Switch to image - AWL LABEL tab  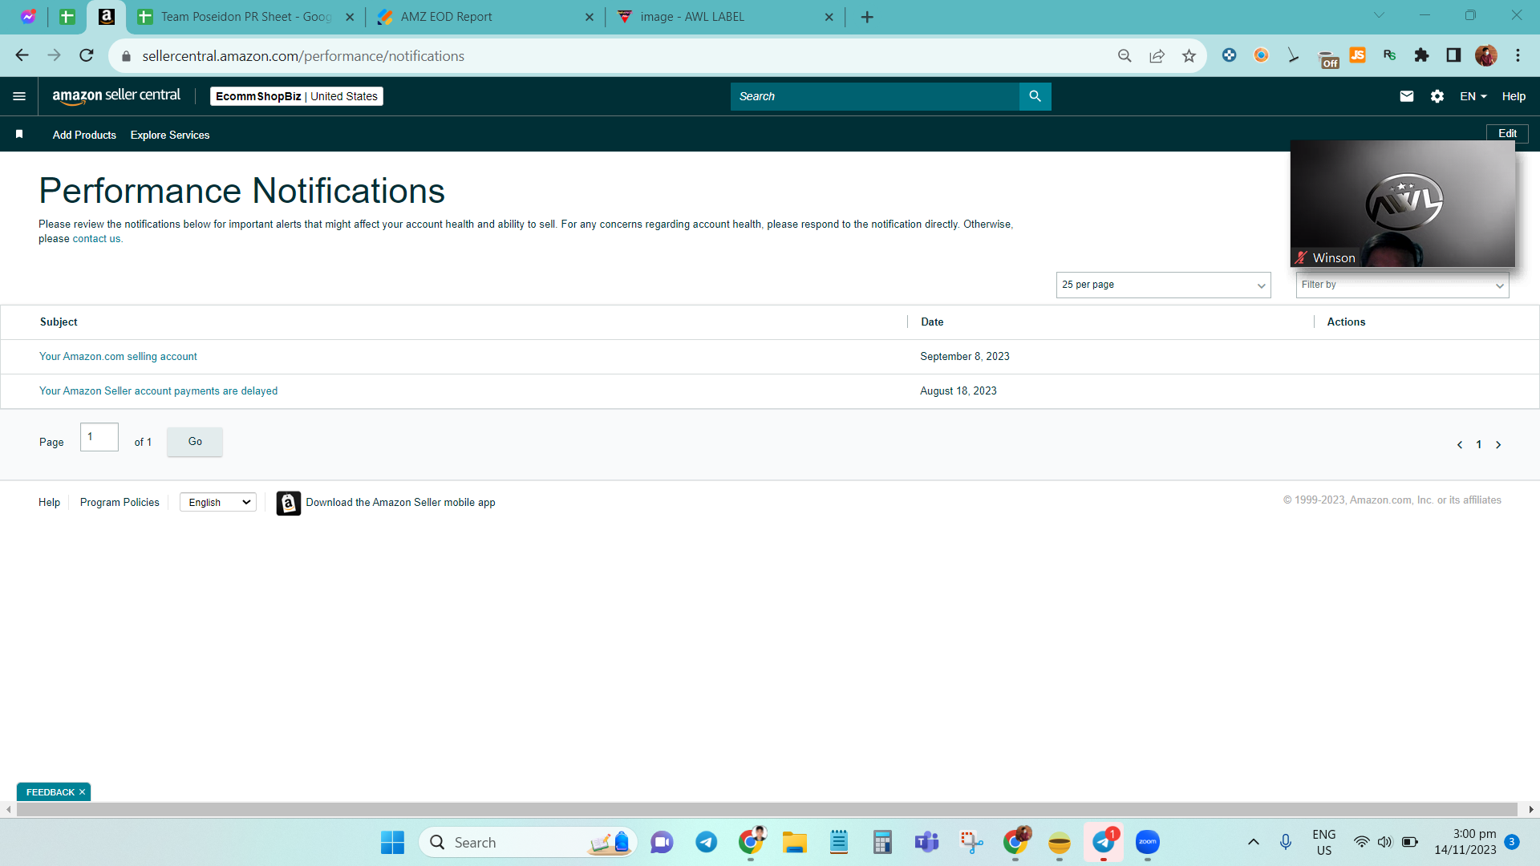click(x=725, y=17)
